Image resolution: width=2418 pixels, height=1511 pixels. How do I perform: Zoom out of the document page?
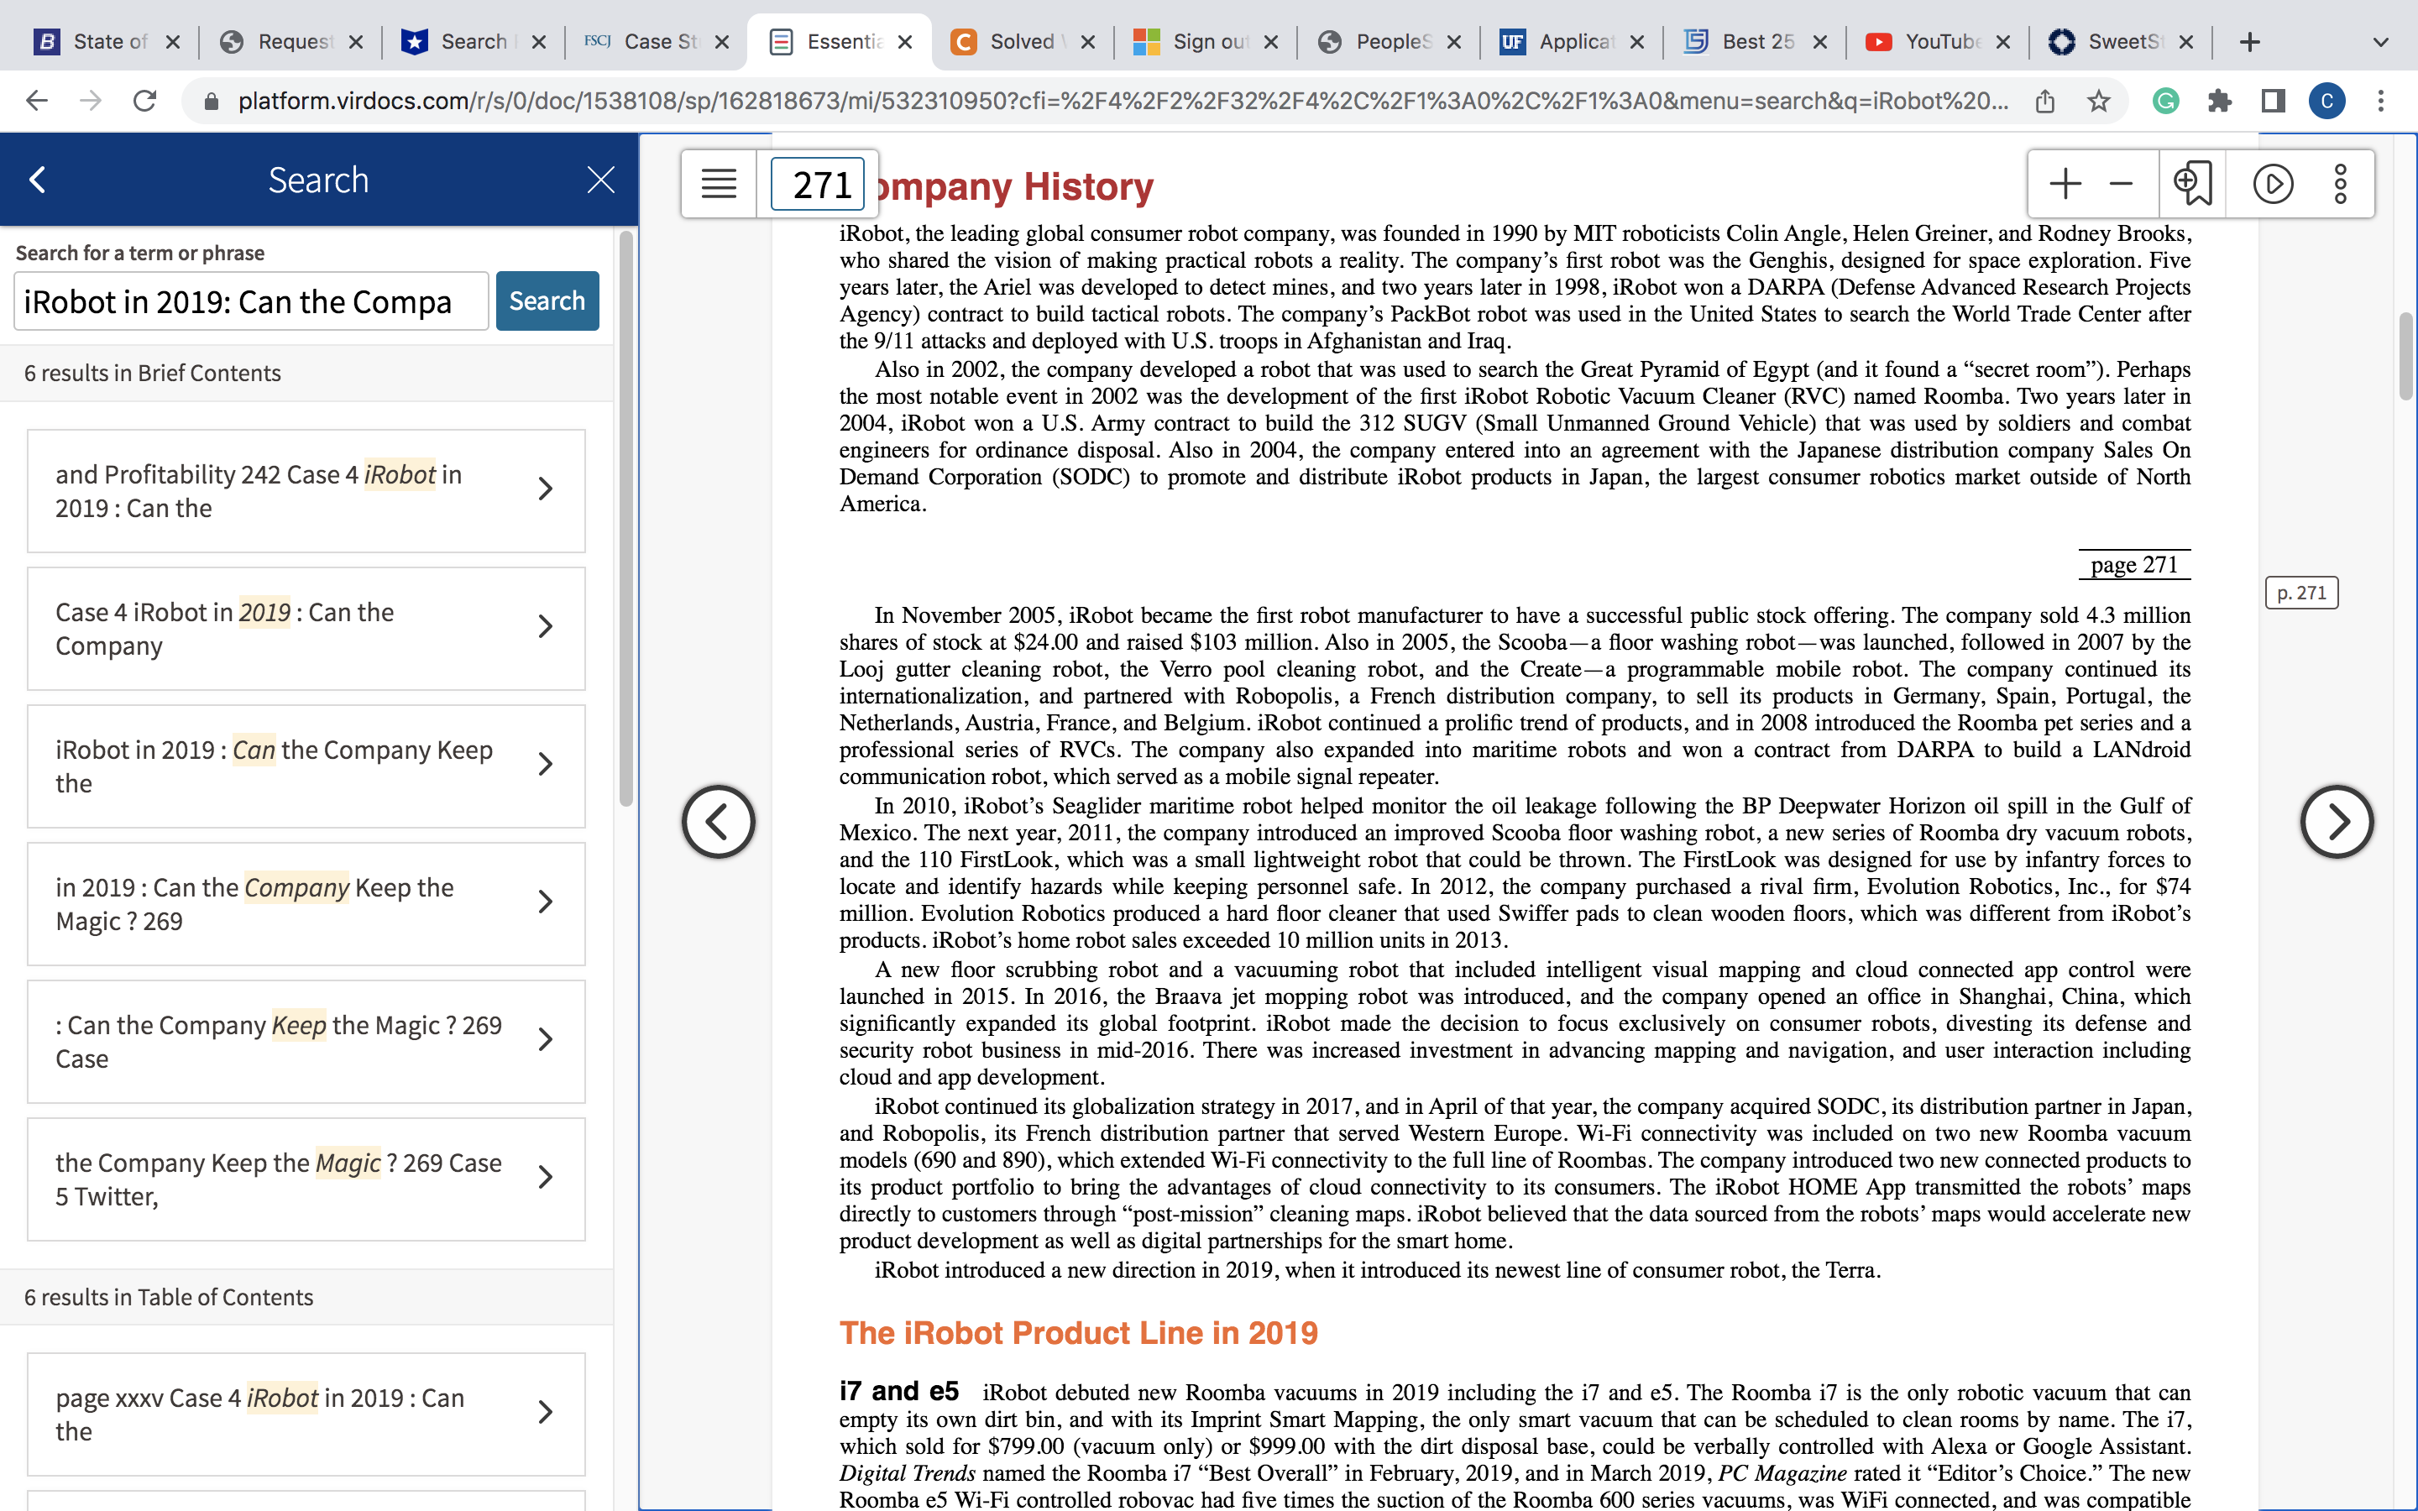(2120, 184)
